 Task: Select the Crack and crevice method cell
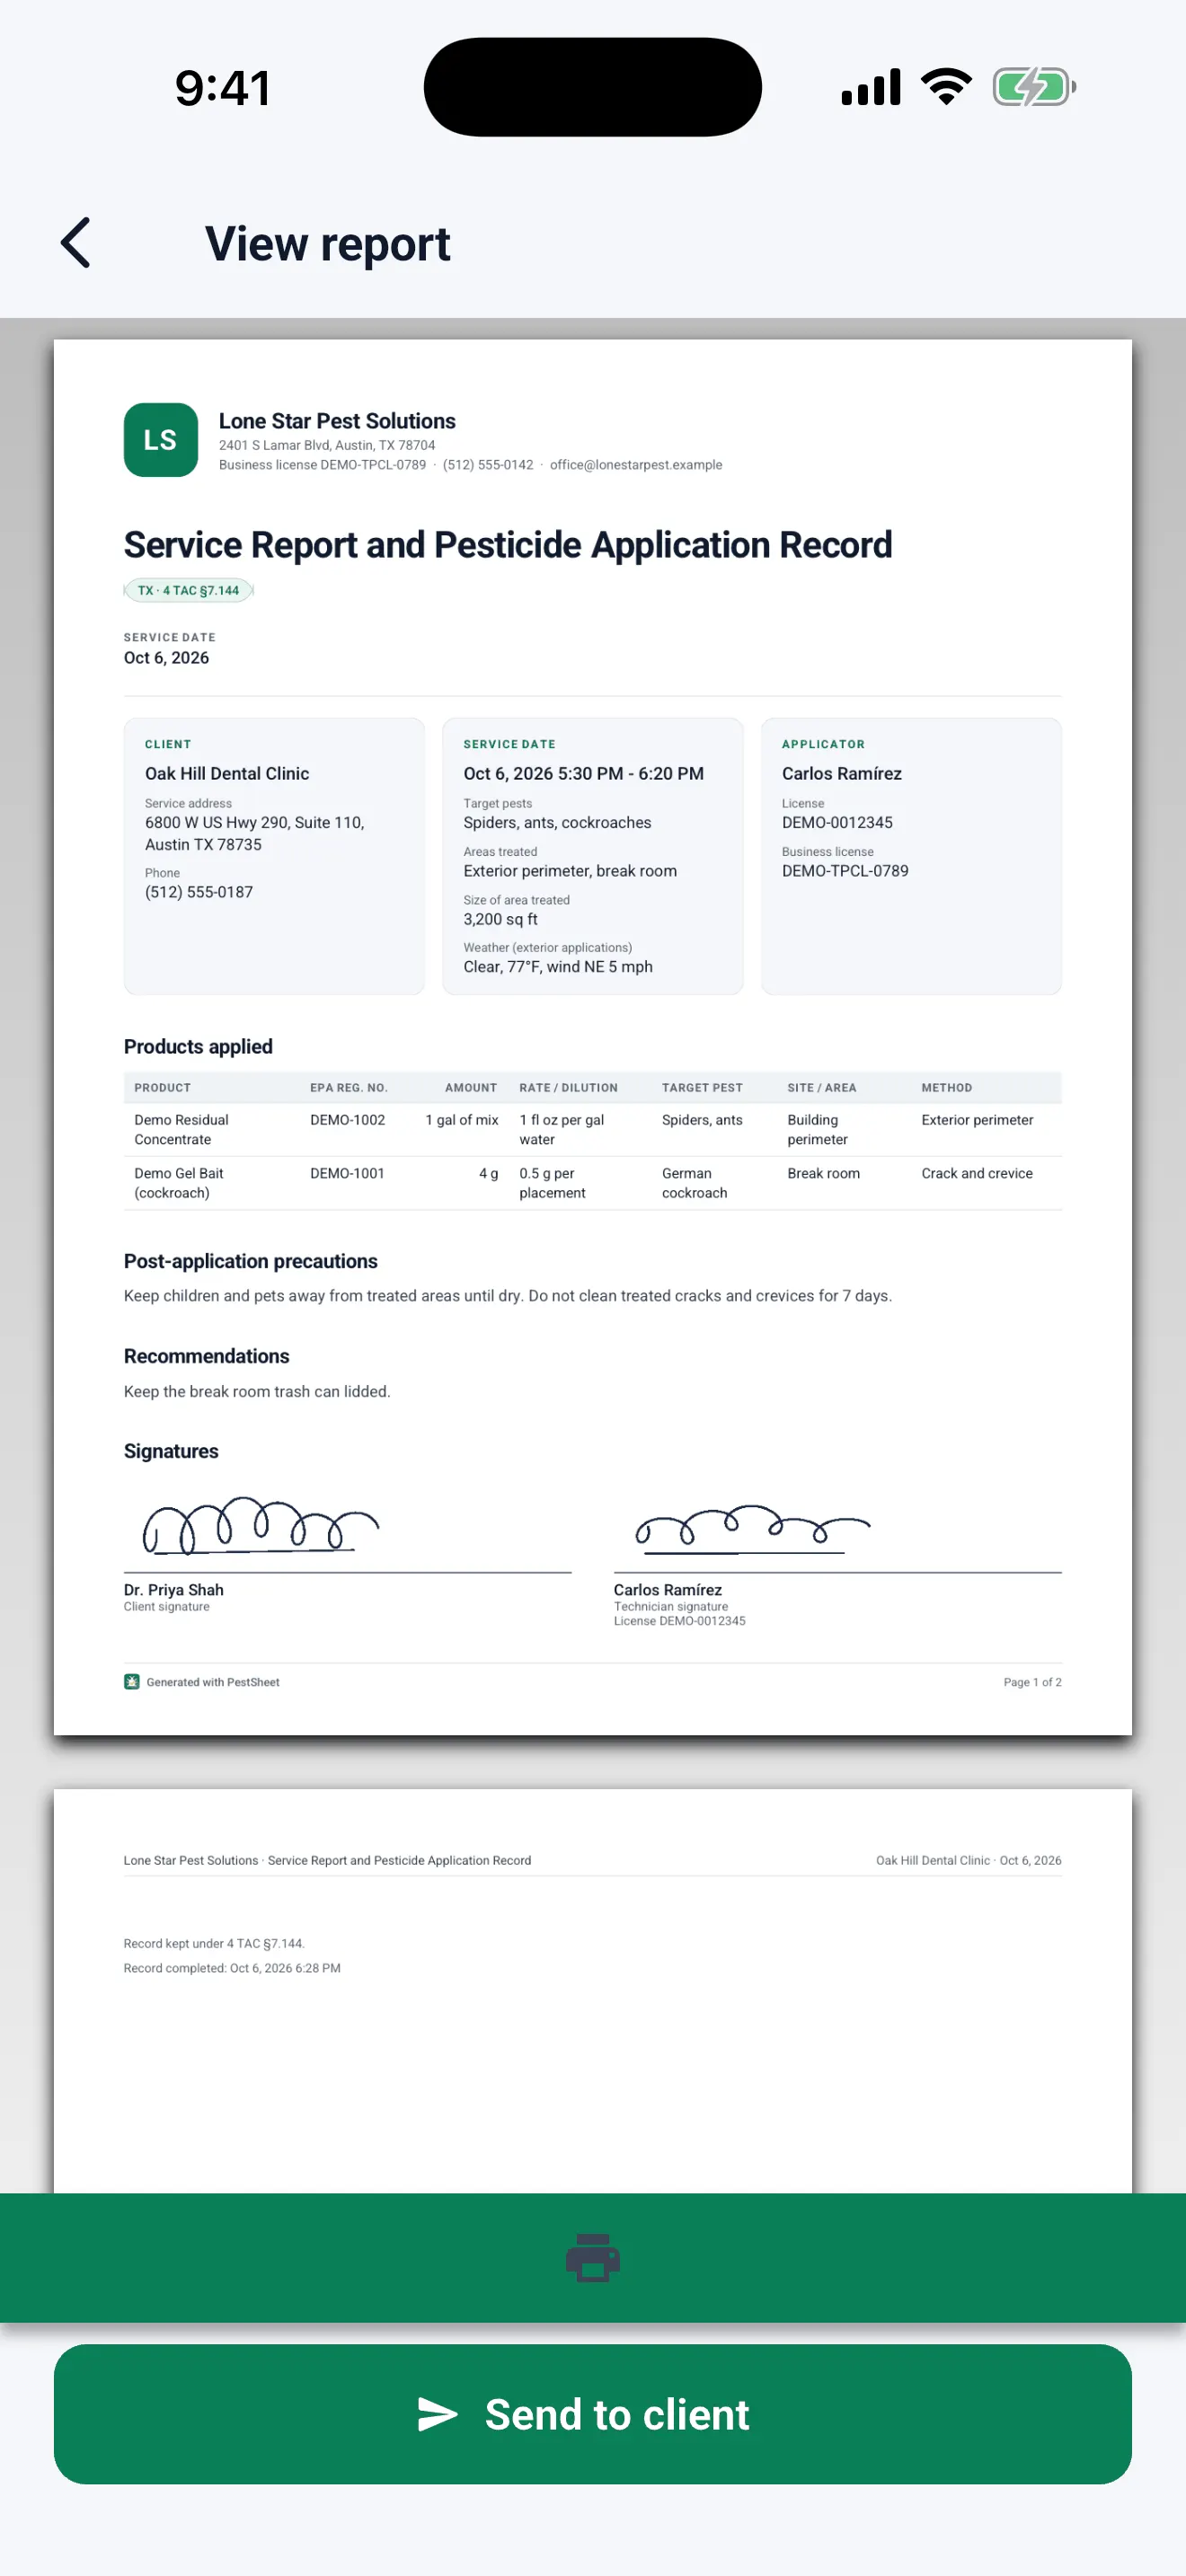977,1173
